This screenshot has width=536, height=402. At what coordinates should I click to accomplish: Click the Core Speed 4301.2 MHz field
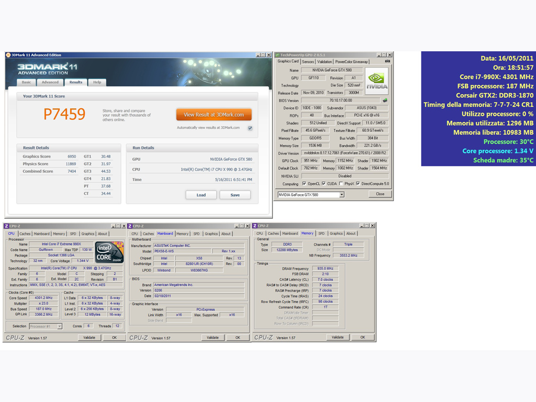coord(43,298)
